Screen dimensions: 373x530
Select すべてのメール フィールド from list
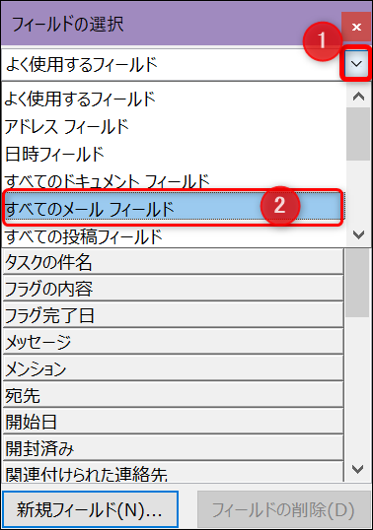pyautogui.click(x=174, y=208)
